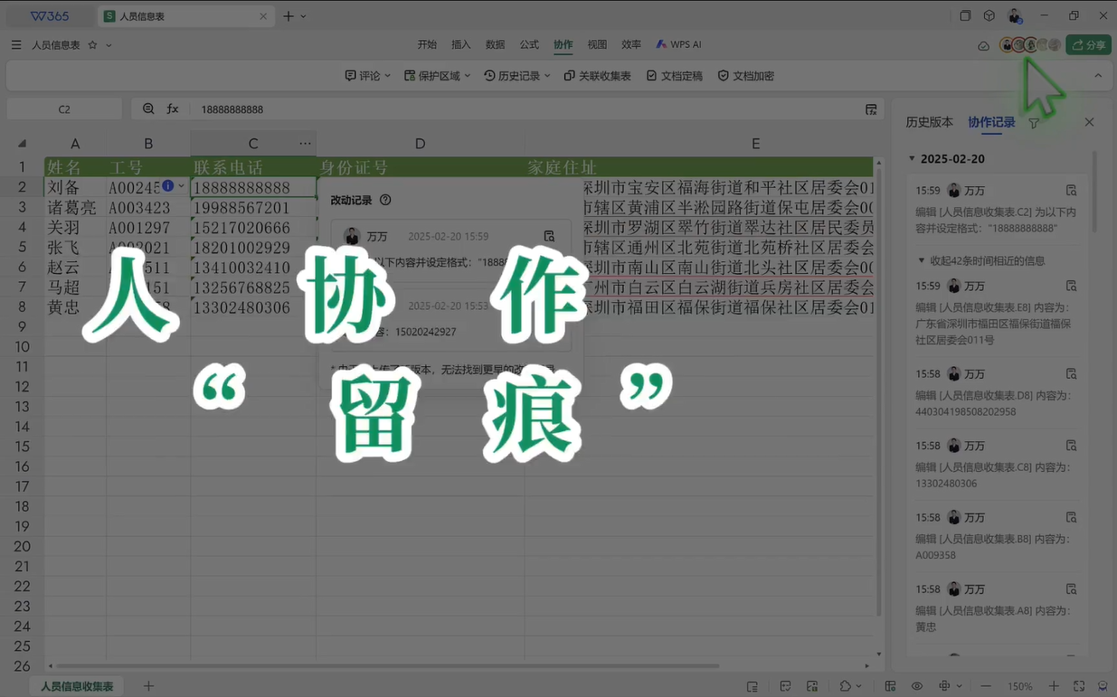Click the green 分享 share button
The height and width of the screenshot is (697, 1117).
pyautogui.click(x=1088, y=44)
